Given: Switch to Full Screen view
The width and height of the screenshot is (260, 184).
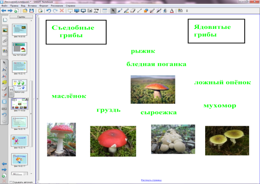Looking at the screenshot, I should point(77,11).
